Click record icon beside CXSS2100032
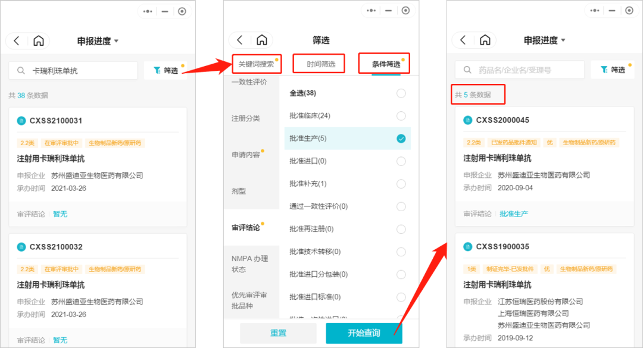 click(x=21, y=247)
